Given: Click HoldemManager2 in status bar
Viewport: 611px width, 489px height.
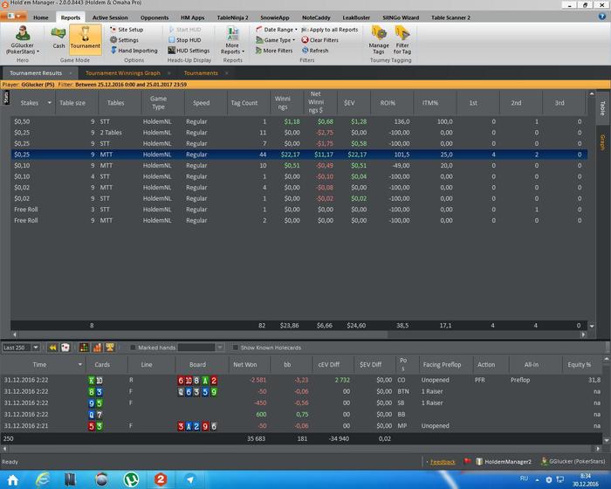Looking at the screenshot, I should point(503,462).
